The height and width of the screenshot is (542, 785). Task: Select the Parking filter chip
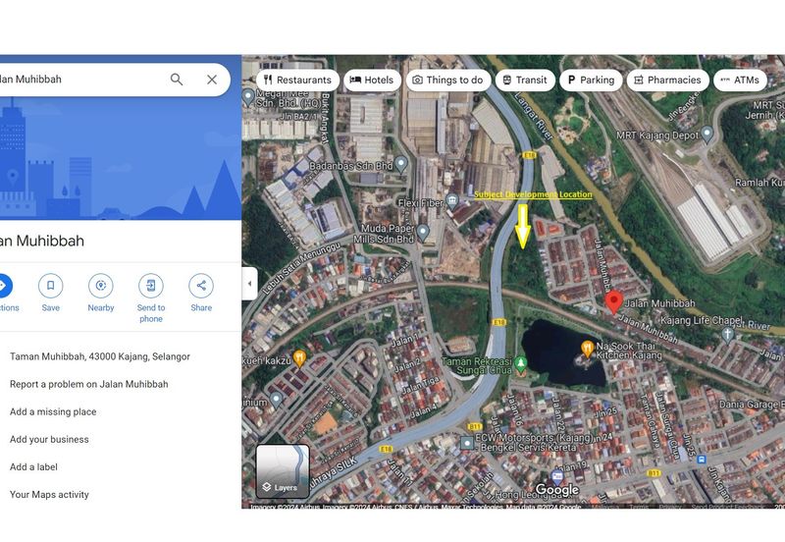[591, 81]
